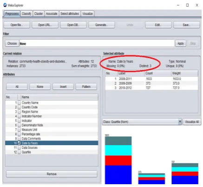Click the Visualize All button
Viewport: 203px width, 187px height.
point(192,122)
